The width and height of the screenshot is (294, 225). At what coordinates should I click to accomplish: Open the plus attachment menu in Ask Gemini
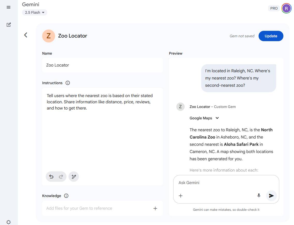(181, 195)
